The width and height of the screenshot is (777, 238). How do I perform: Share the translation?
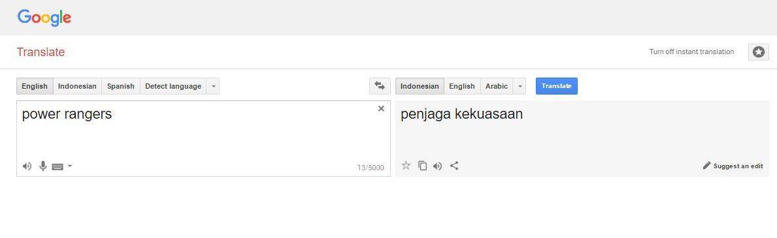(x=454, y=166)
